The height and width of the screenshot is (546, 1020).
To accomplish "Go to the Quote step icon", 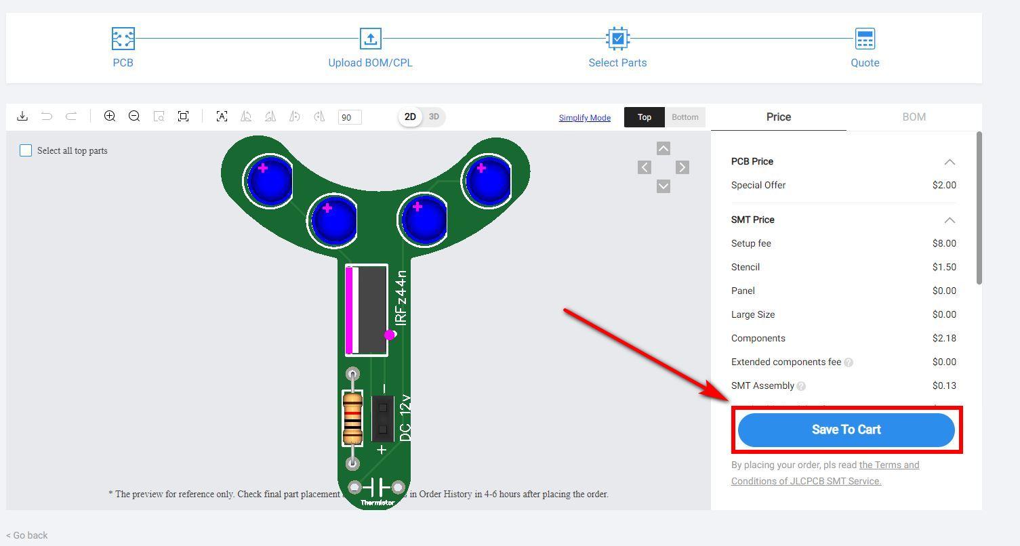I will pos(865,39).
